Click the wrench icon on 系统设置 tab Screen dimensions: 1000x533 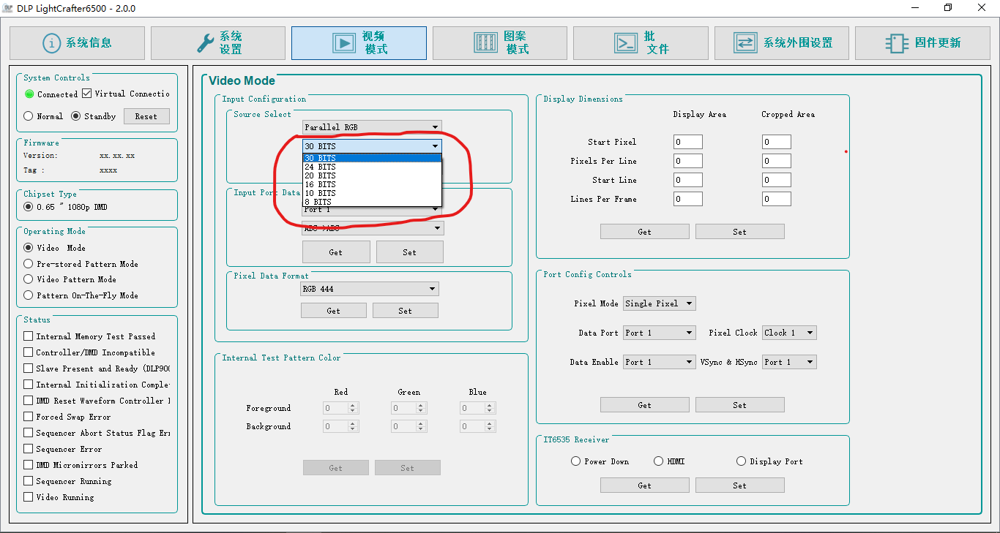(206, 43)
